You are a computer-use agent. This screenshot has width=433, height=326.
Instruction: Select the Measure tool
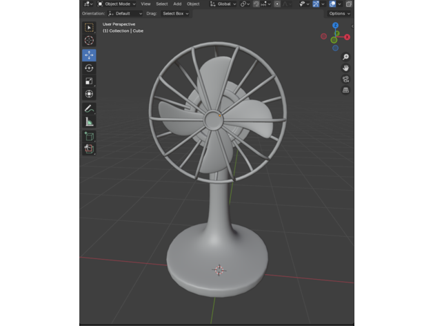click(89, 122)
